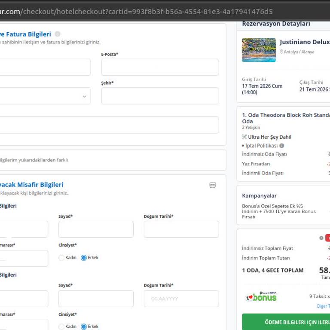Open the İptal Politikası info icon
Screen dimensions: 330x330
click(x=281, y=146)
